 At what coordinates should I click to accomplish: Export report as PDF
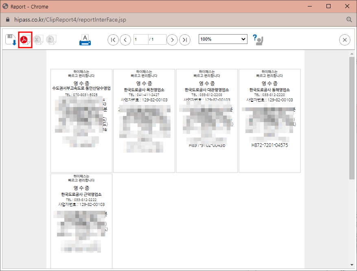point(25,40)
